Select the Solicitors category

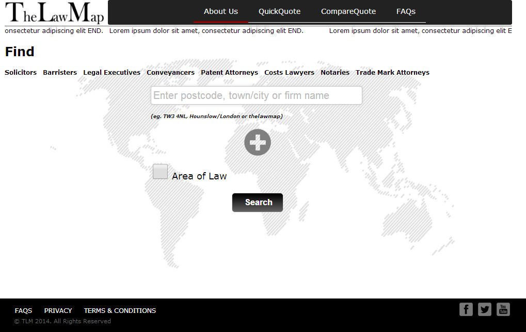(x=21, y=73)
